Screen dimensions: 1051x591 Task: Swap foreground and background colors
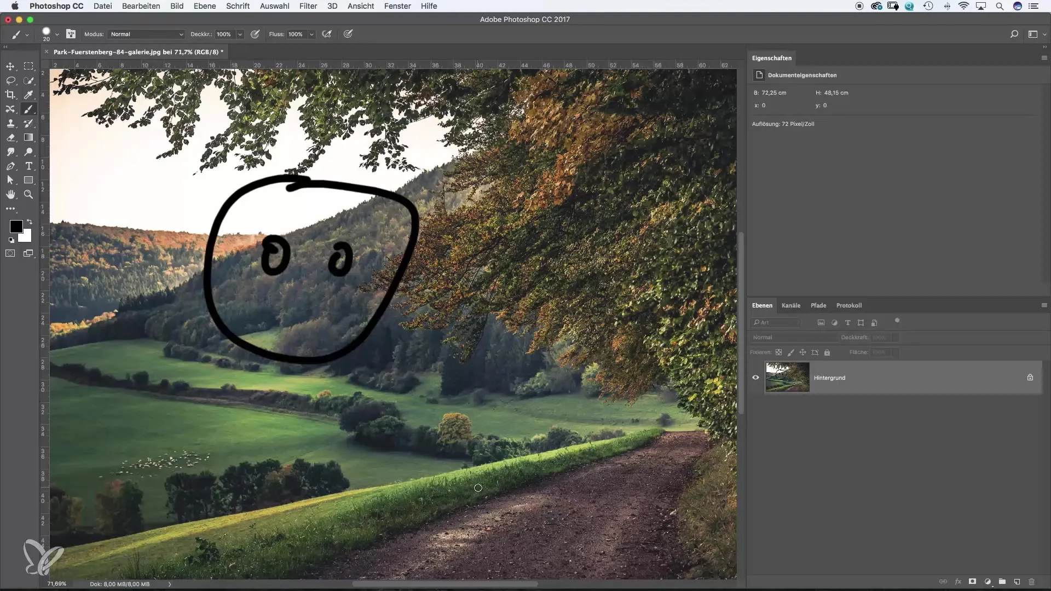pos(30,222)
